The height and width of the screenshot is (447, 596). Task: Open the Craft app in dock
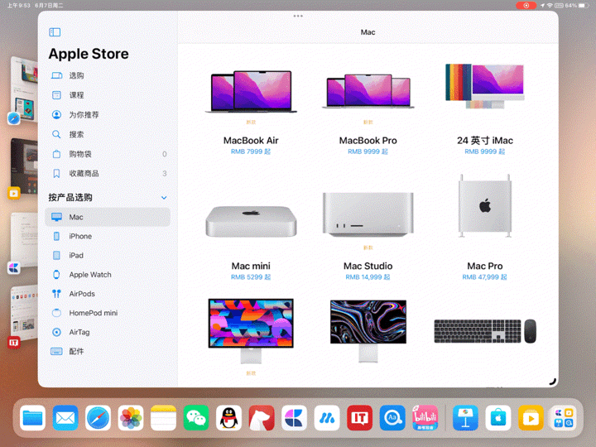[294, 418]
